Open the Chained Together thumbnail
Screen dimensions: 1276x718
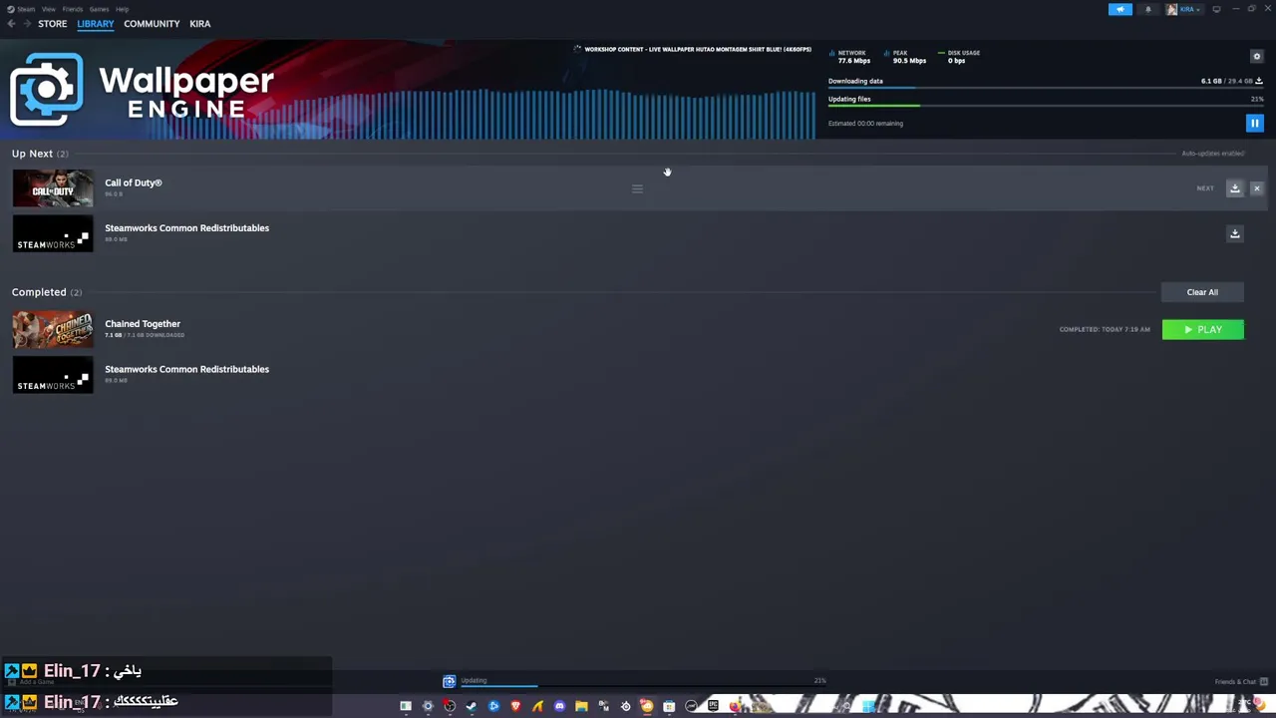tap(53, 329)
